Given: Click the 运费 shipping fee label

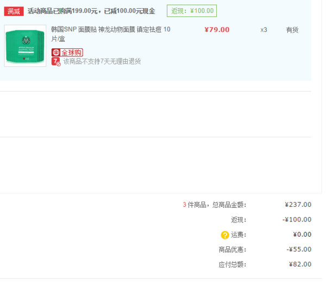Looking at the screenshot, I should [x=239, y=235].
